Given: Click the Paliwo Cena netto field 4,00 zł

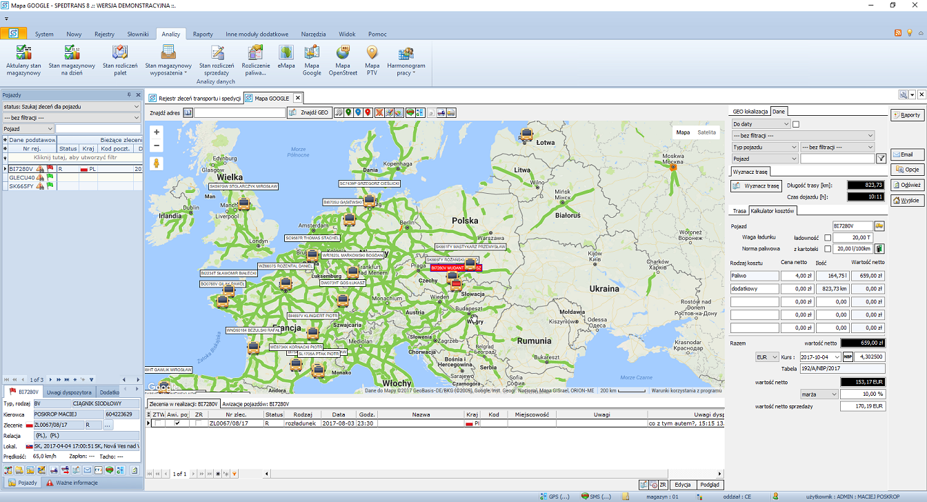Looking at the screenshot, I should (799, 276).
